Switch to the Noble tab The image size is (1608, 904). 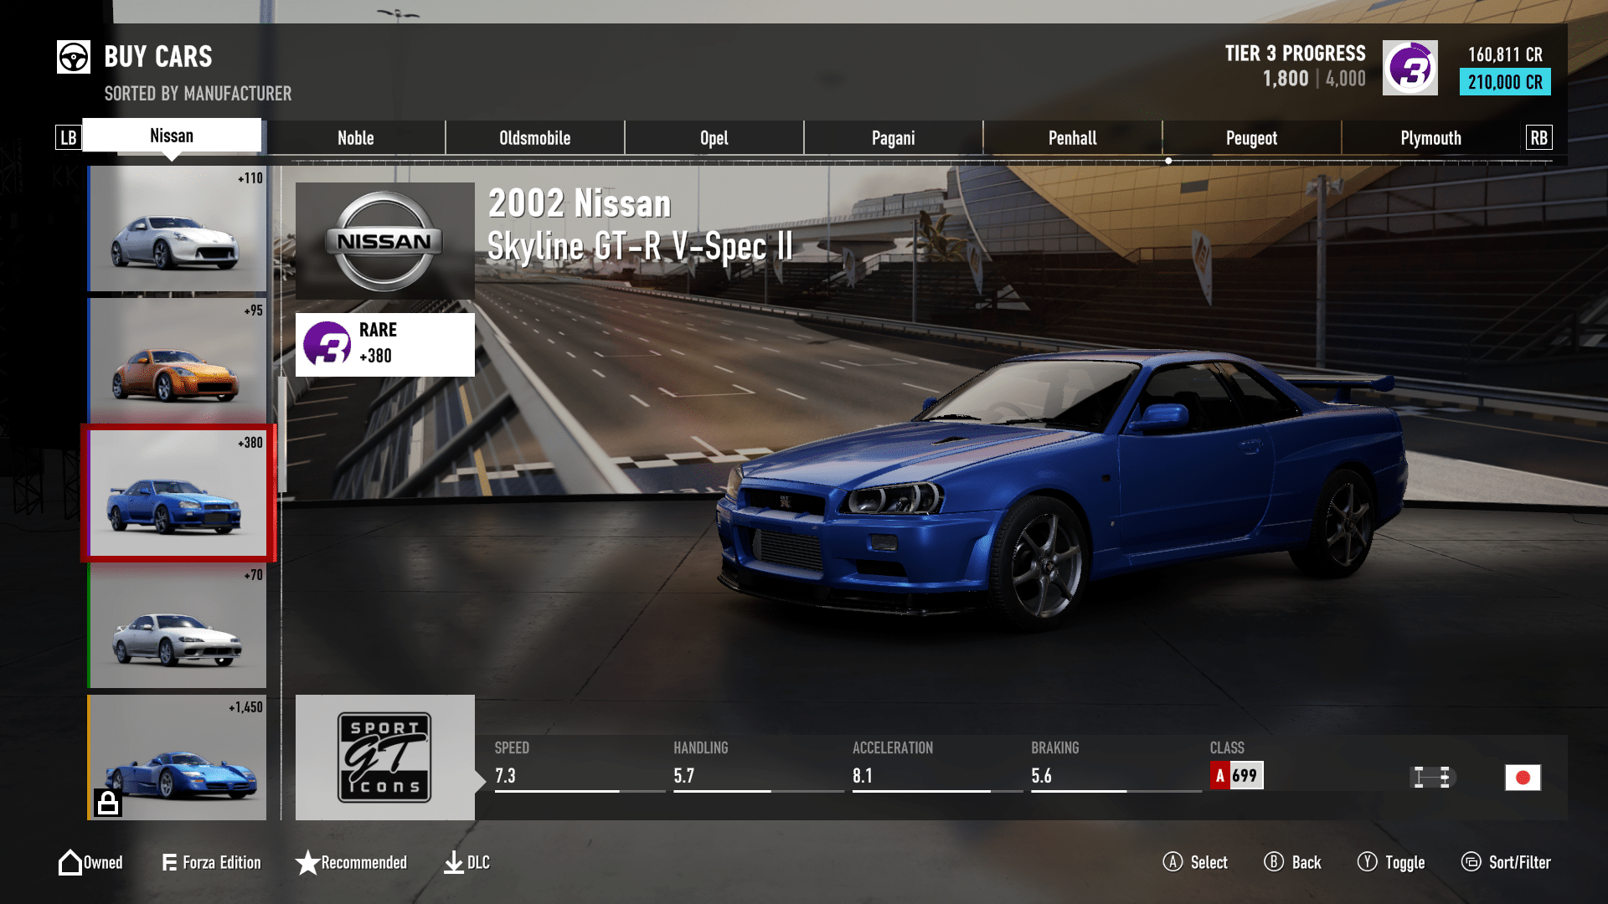click(x=356, y=138)
